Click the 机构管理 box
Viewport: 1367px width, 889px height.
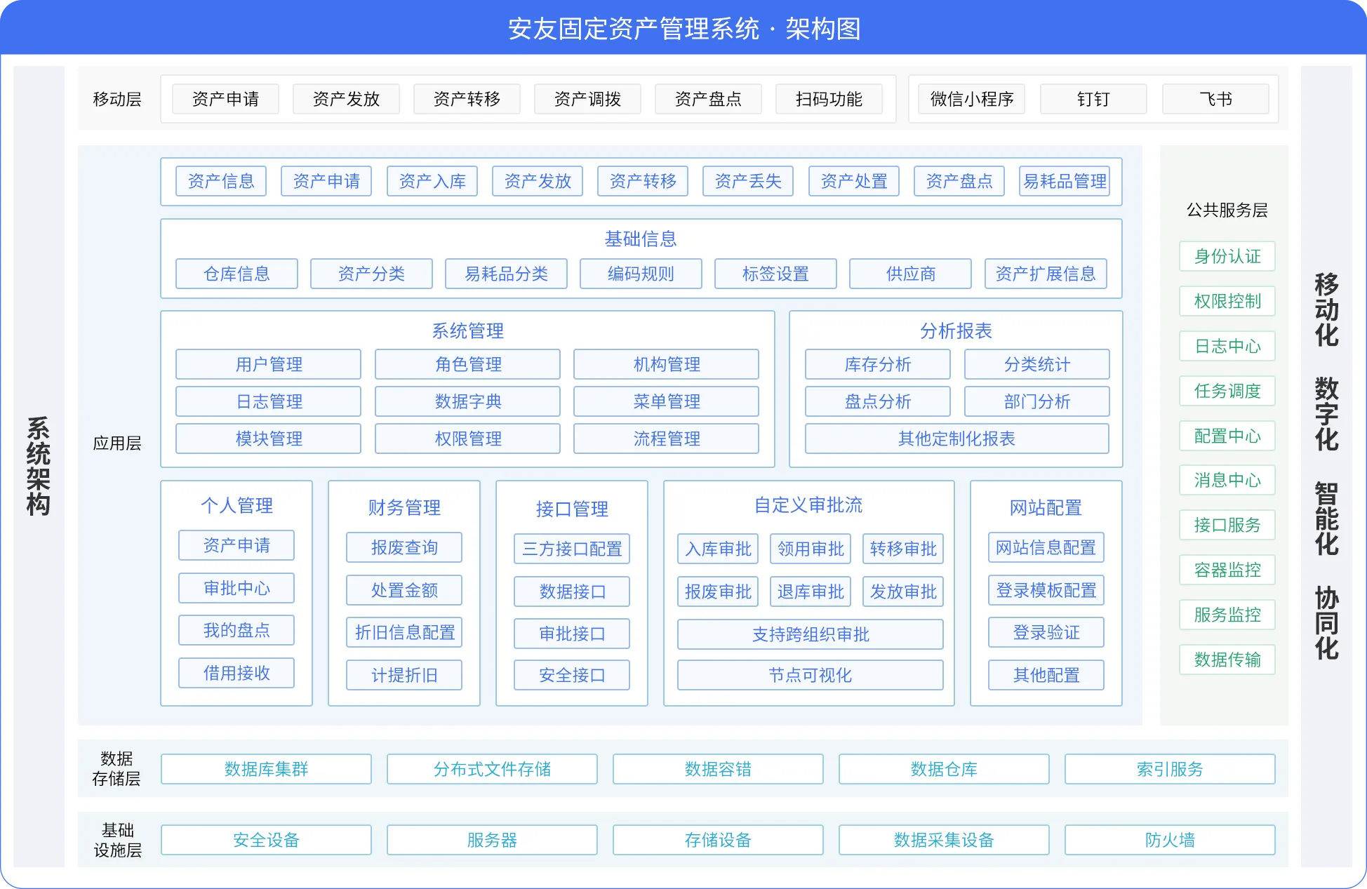pyautogui.click(x=667, y=364)
